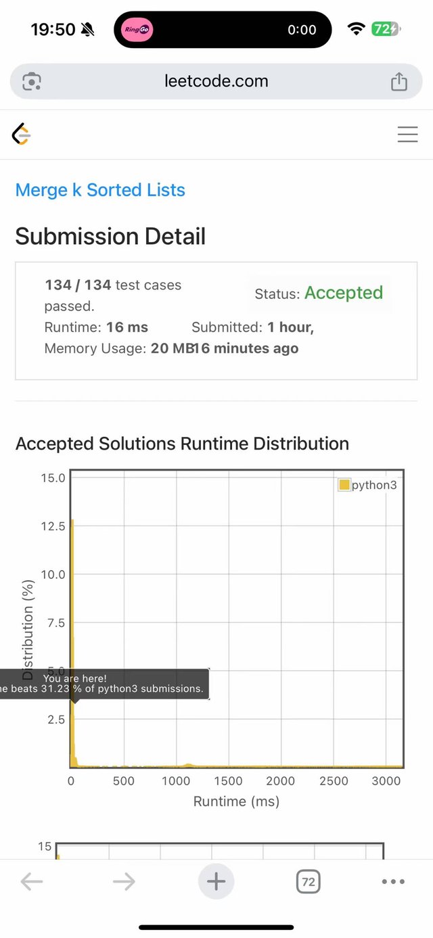The image size is (433, 938).
Task: Open a new tab with plus button
Action: click(x=216, y=882)
